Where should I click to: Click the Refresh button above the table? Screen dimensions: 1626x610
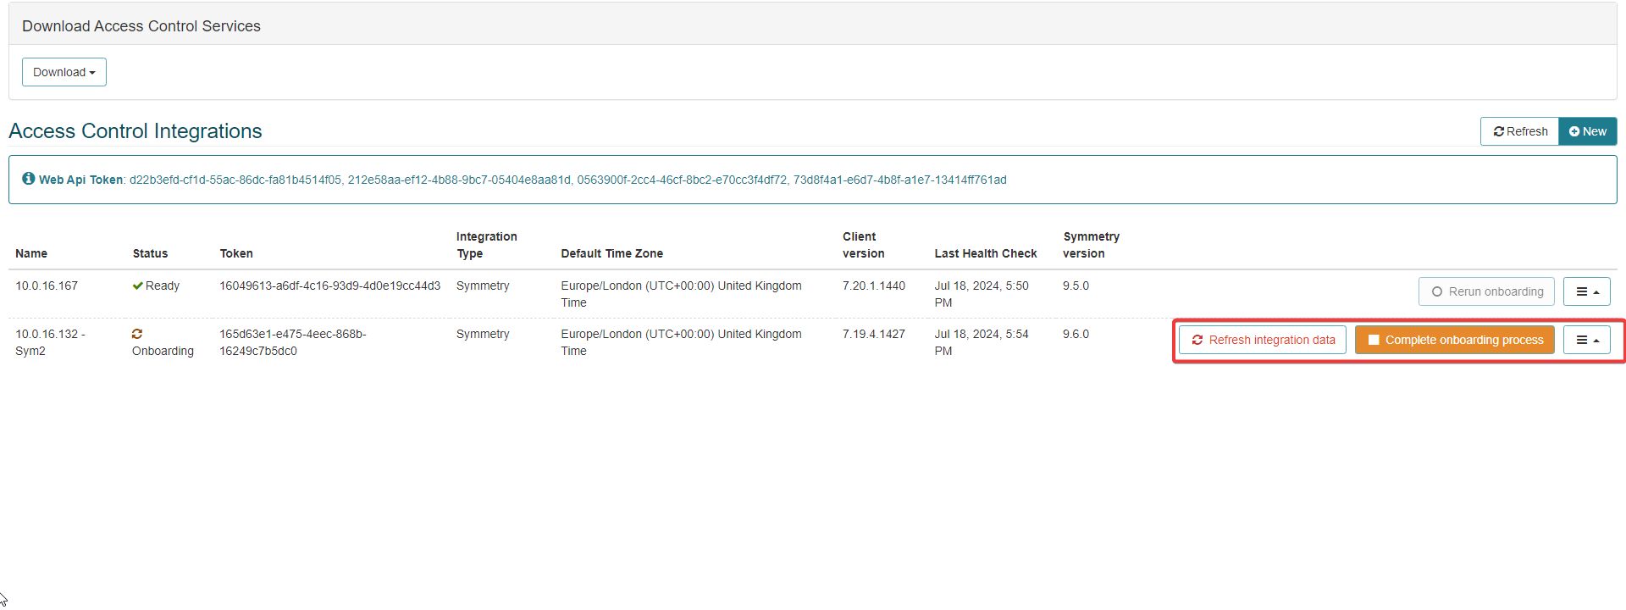pyautogui.click(x=1519, y=131)
